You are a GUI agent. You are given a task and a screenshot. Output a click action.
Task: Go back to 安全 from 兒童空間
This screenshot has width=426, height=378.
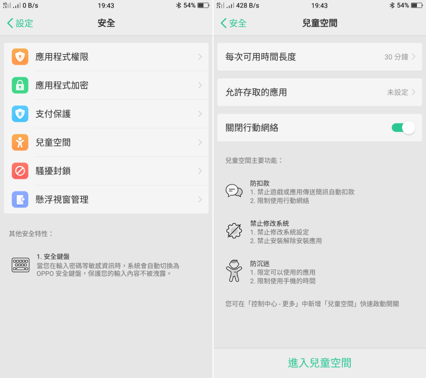point(234,23)
